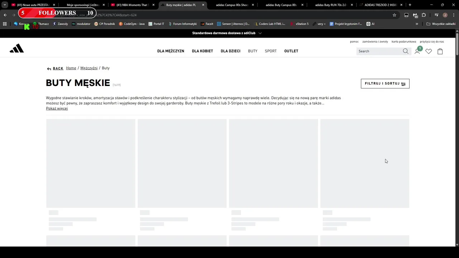The width and height of the screenshot is (459, 258).
Task: Open the CodeGym - Java bookmark
Action: 132,24
